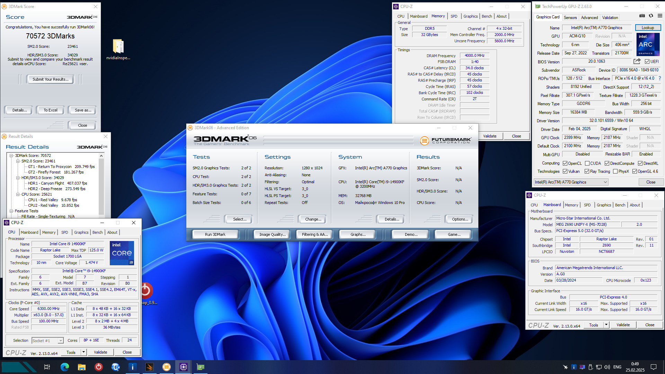Click To Excel button
The height and width of the screenshot is (374, 665).
(x=51, y=110)
